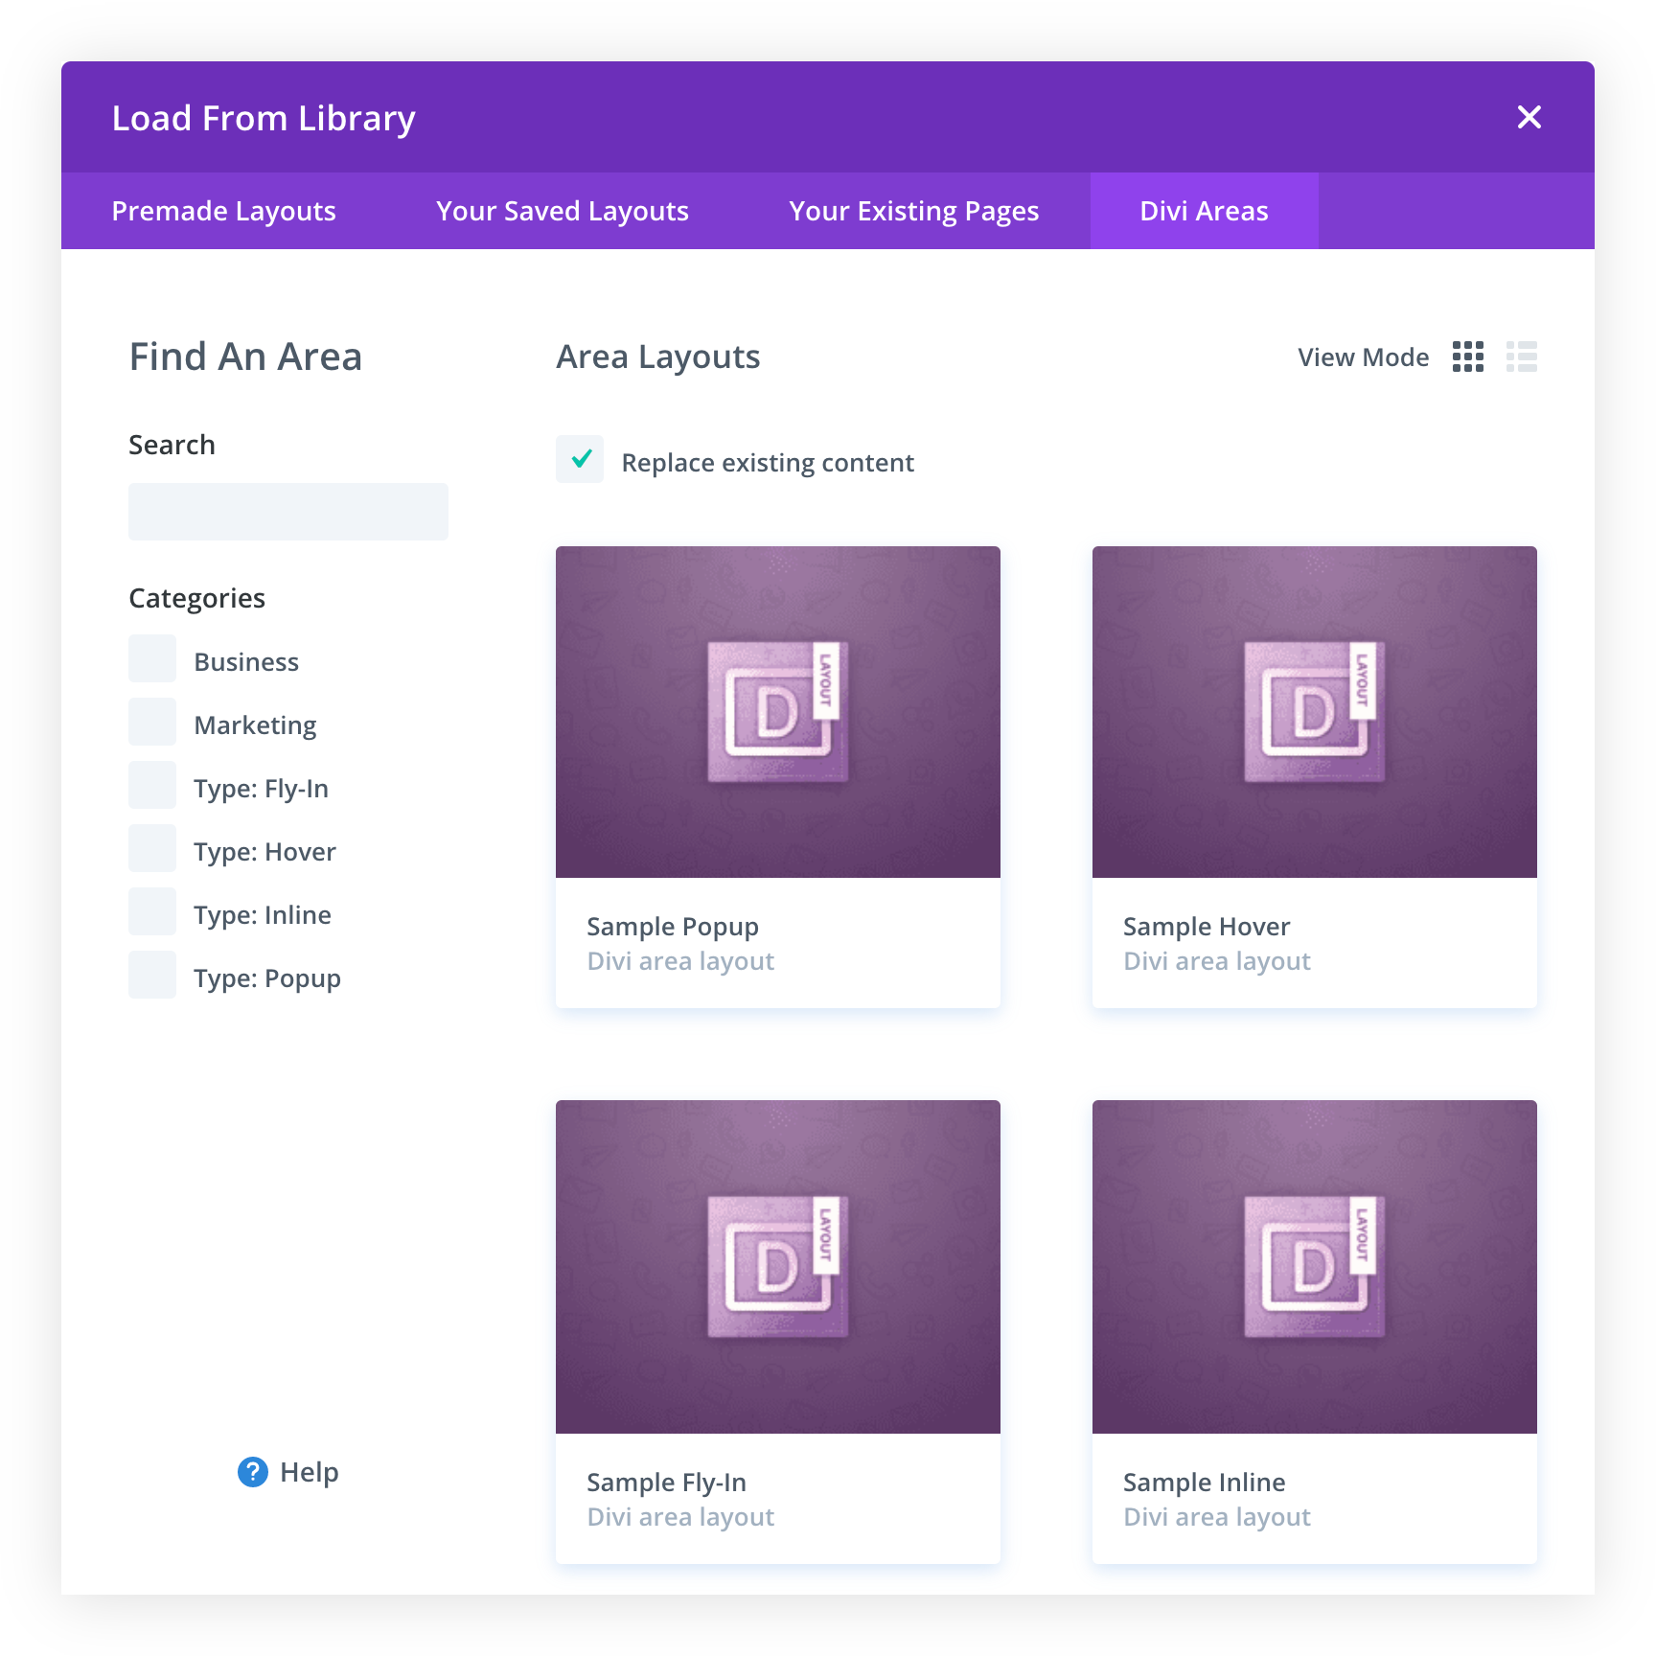1656x1656 pixels.
Task: Click the Search input field
Action: point(288,512)
